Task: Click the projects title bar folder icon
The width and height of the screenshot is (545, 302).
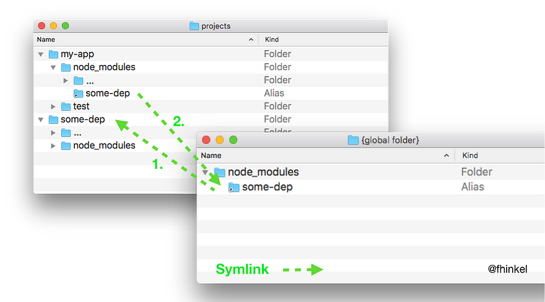Action: 194,26
